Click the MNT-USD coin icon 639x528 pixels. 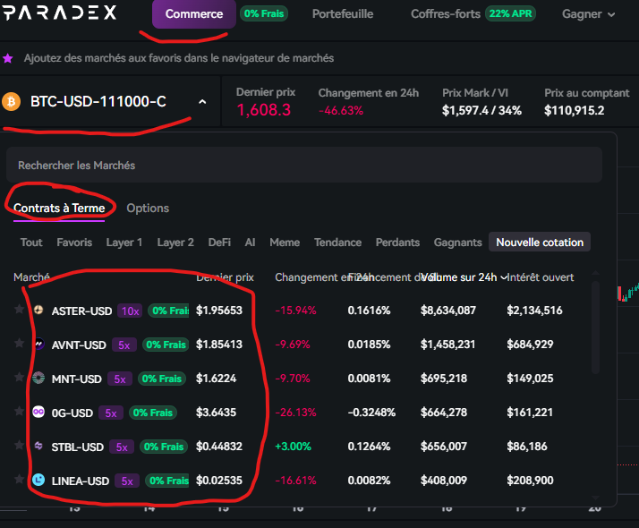(x=38, y=378)
